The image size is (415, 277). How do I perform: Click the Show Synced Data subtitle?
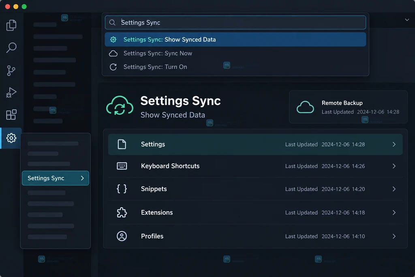173,115
